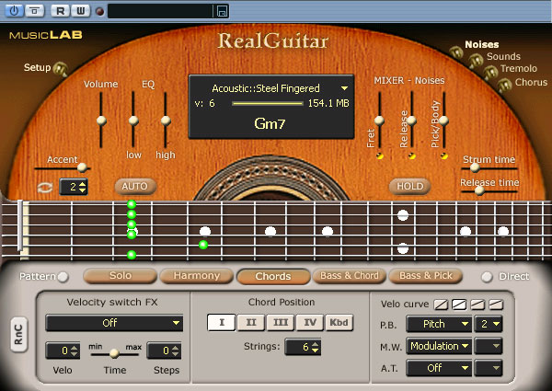Toggle the AUTO button
552x391 pixels.
135,186
